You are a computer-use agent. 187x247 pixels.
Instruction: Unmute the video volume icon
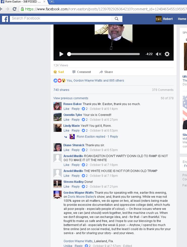[x=158, y=54]
